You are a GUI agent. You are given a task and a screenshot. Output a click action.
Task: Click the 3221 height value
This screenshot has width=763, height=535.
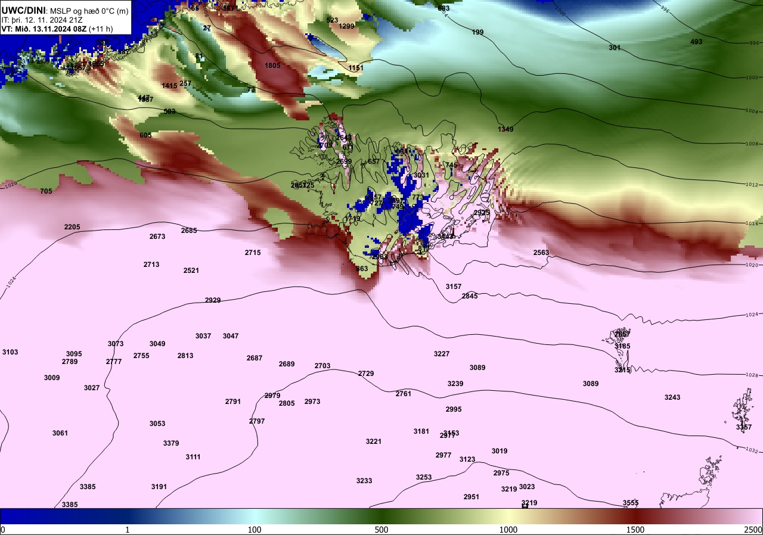click(x=374, y=441)
